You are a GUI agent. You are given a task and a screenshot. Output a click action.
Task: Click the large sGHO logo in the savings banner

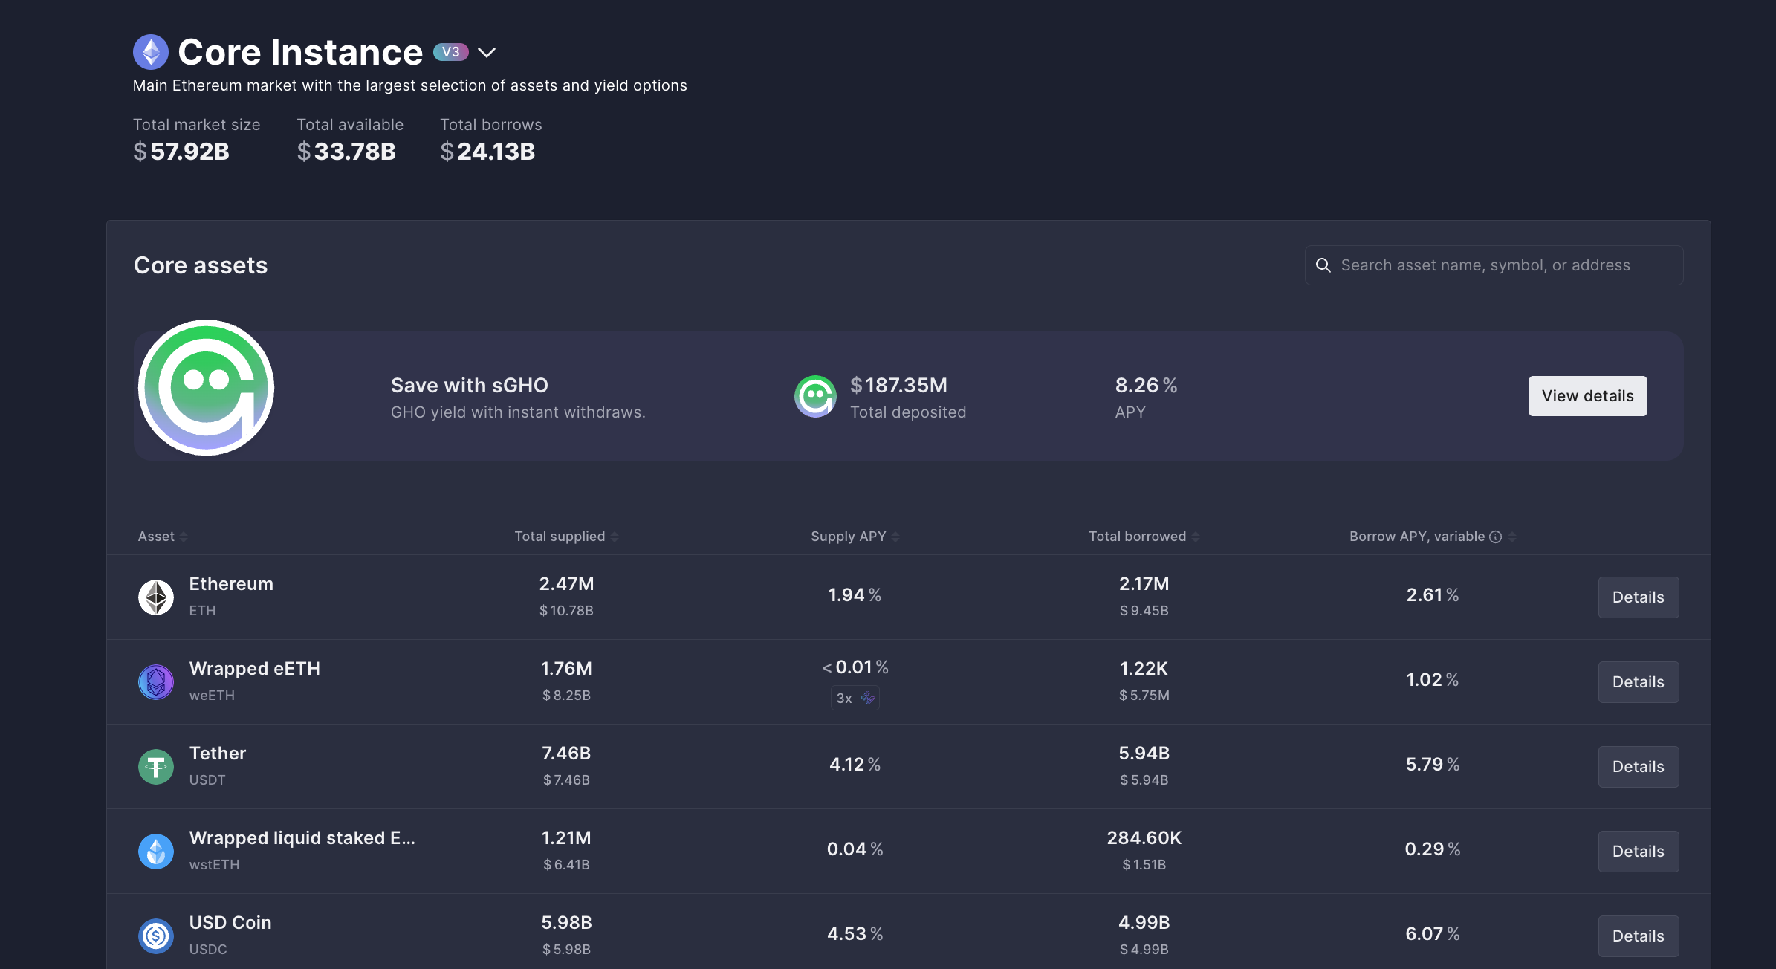(207, 387)
